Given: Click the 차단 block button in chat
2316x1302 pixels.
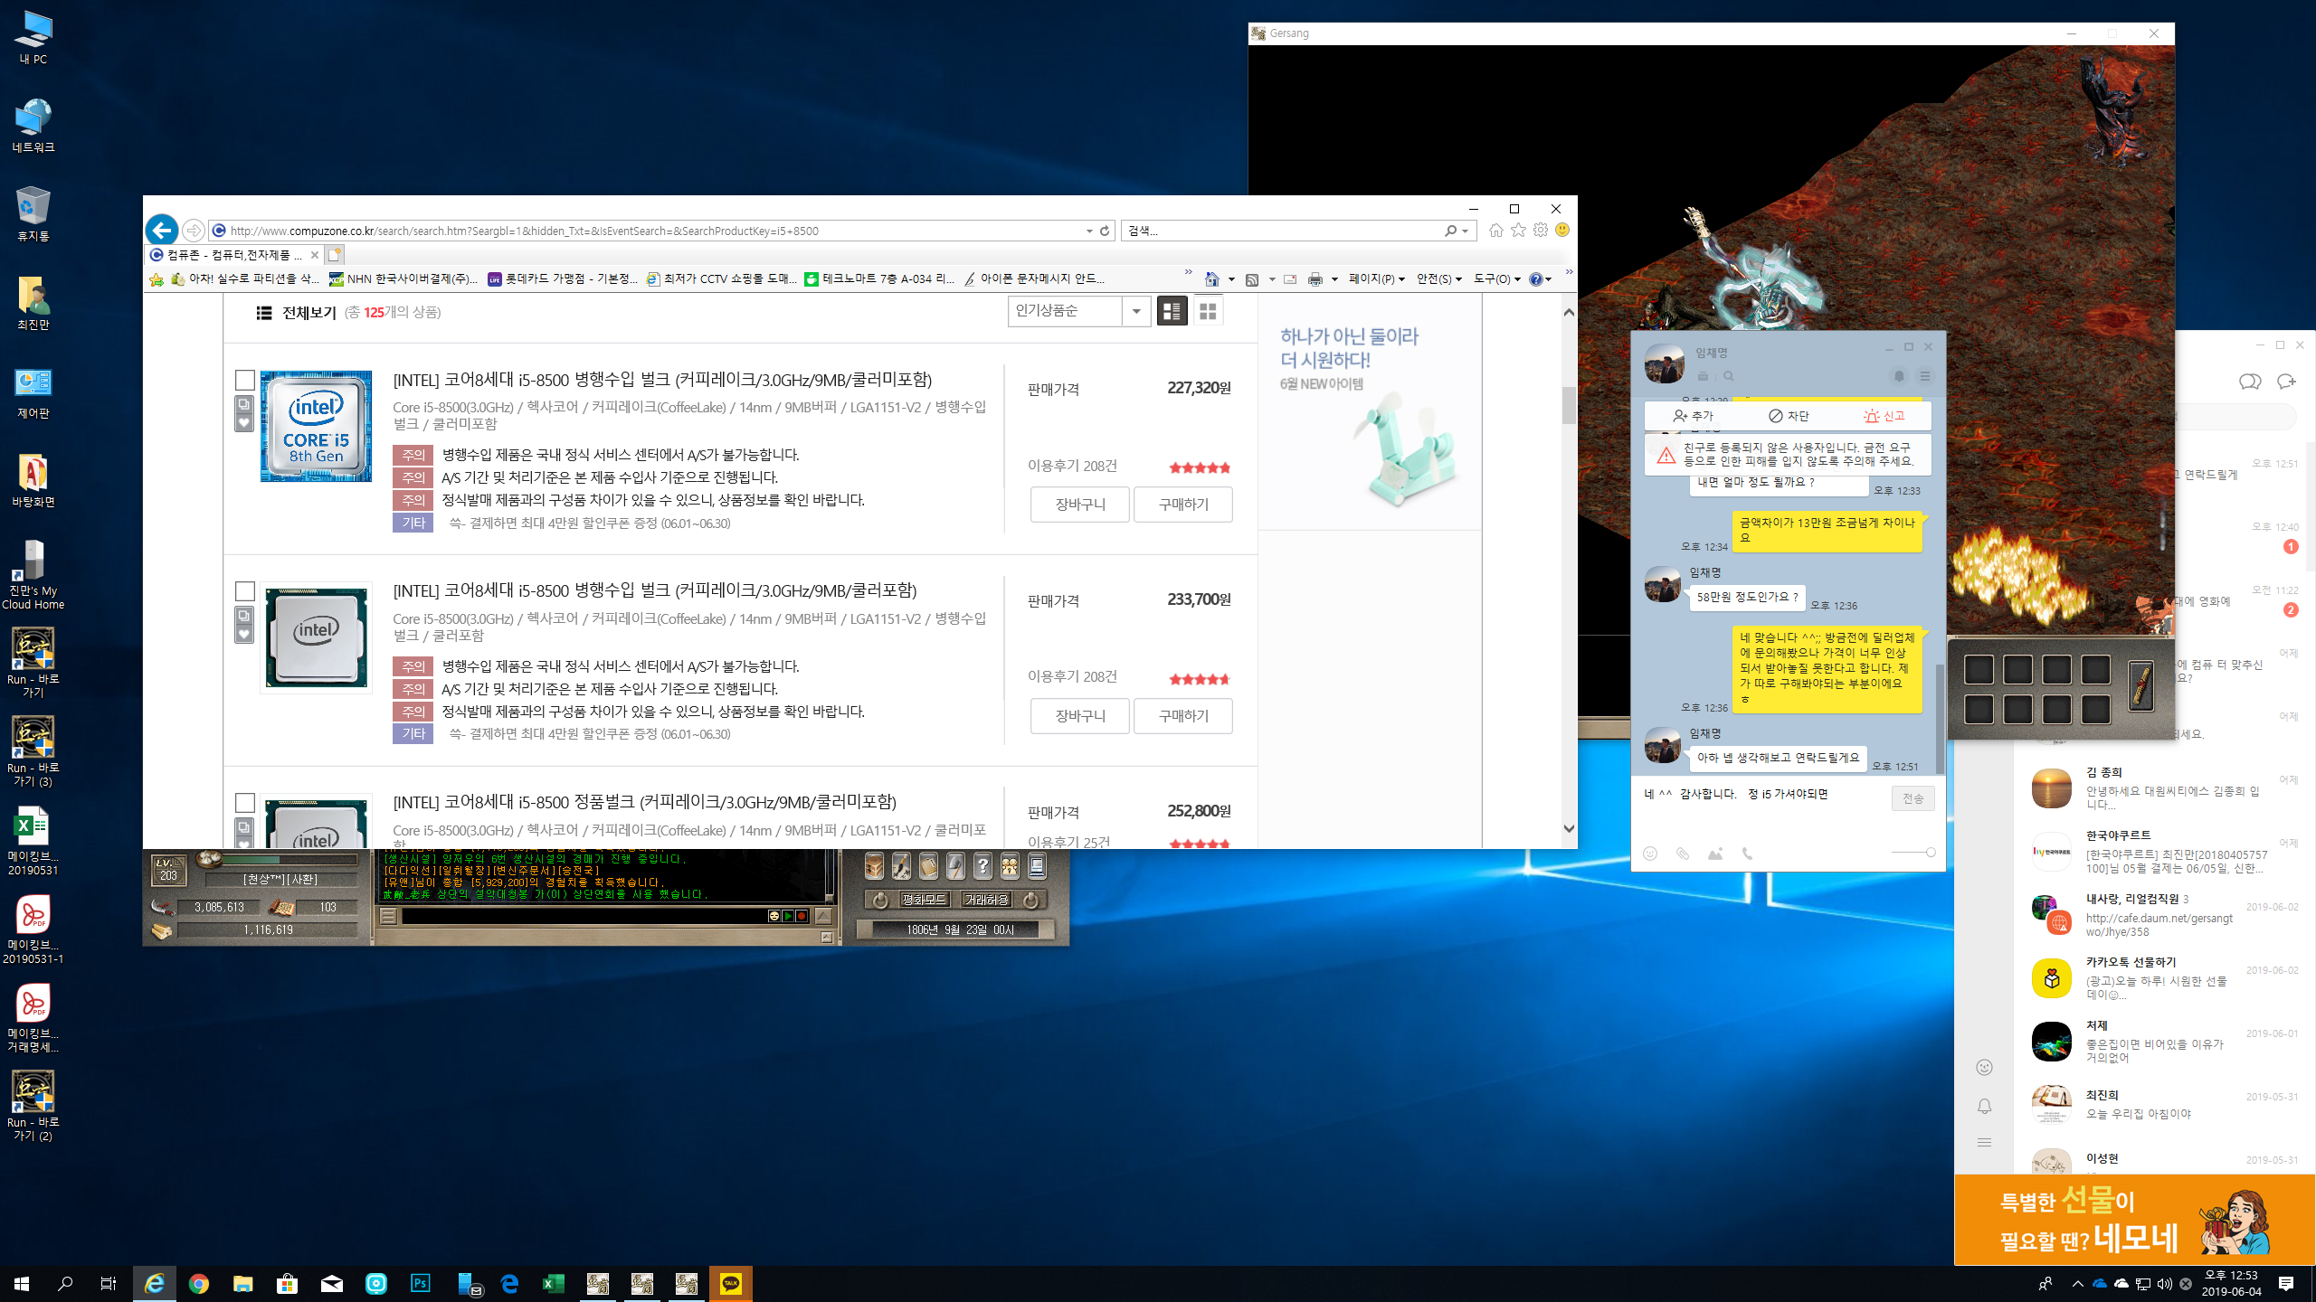Looking at the screenshot, I should (1789, 416).
